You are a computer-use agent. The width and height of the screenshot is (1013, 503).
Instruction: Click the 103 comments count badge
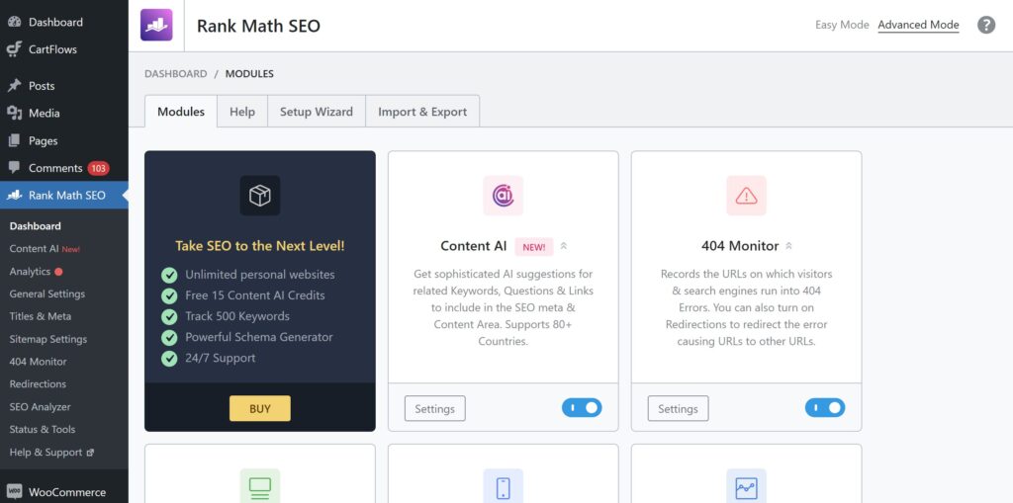click(98, 169)
